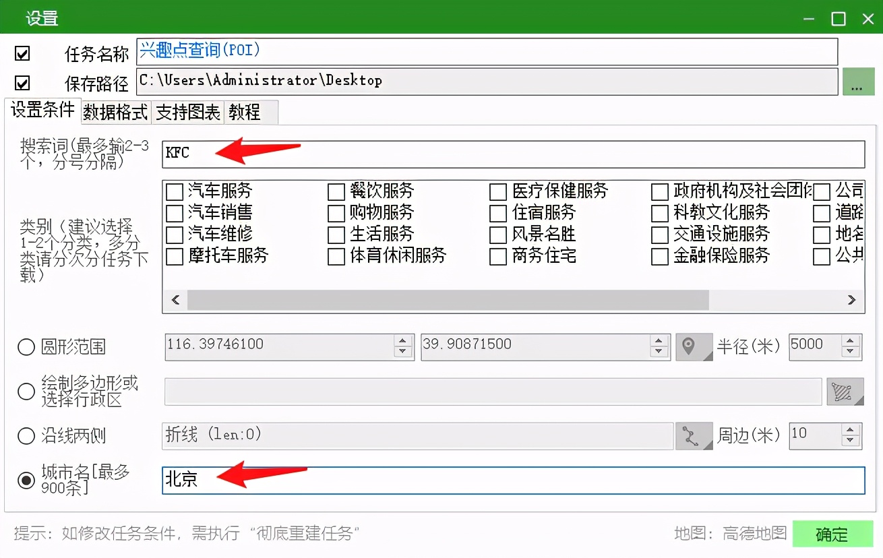Increase the 周边(米) value

click(x=851, y=431)
